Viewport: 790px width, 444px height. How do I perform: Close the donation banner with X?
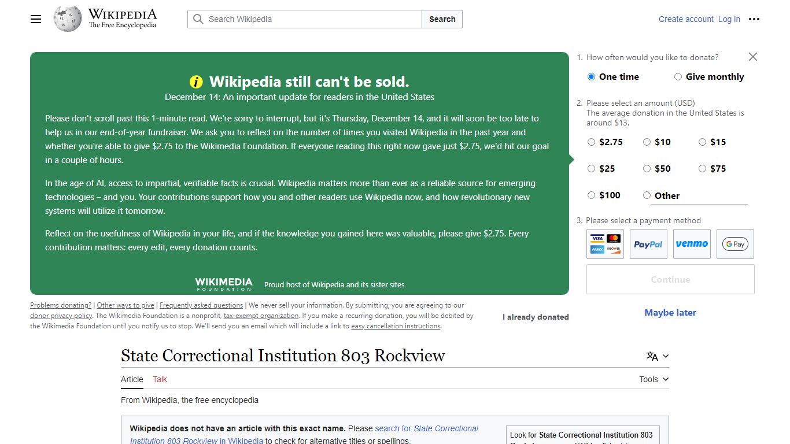point(752,57)
